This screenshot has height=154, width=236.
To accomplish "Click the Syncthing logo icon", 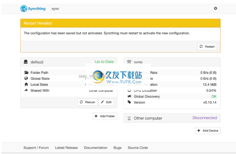I will 24,9.
